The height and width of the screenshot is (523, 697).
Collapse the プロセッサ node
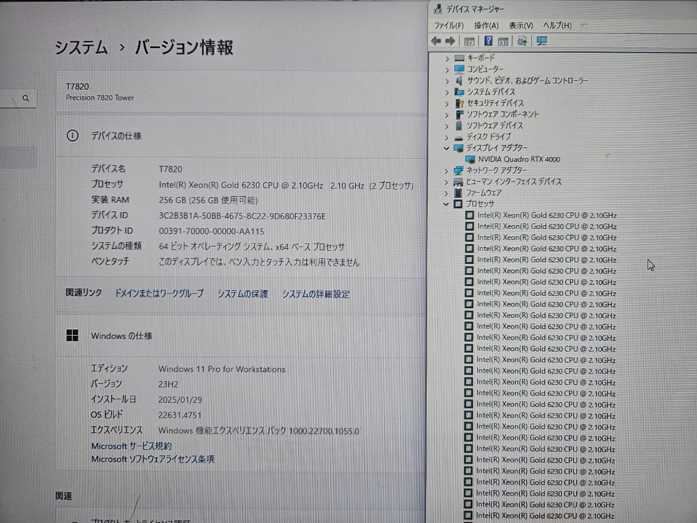coord(446,204)
